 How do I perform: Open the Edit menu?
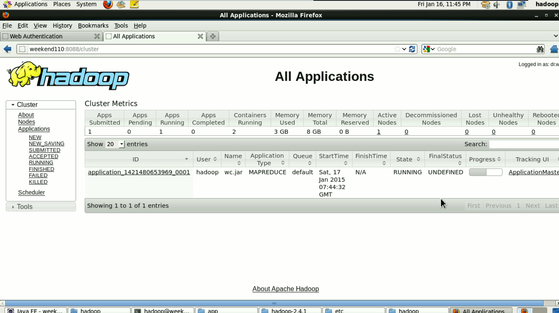point(23,26)
